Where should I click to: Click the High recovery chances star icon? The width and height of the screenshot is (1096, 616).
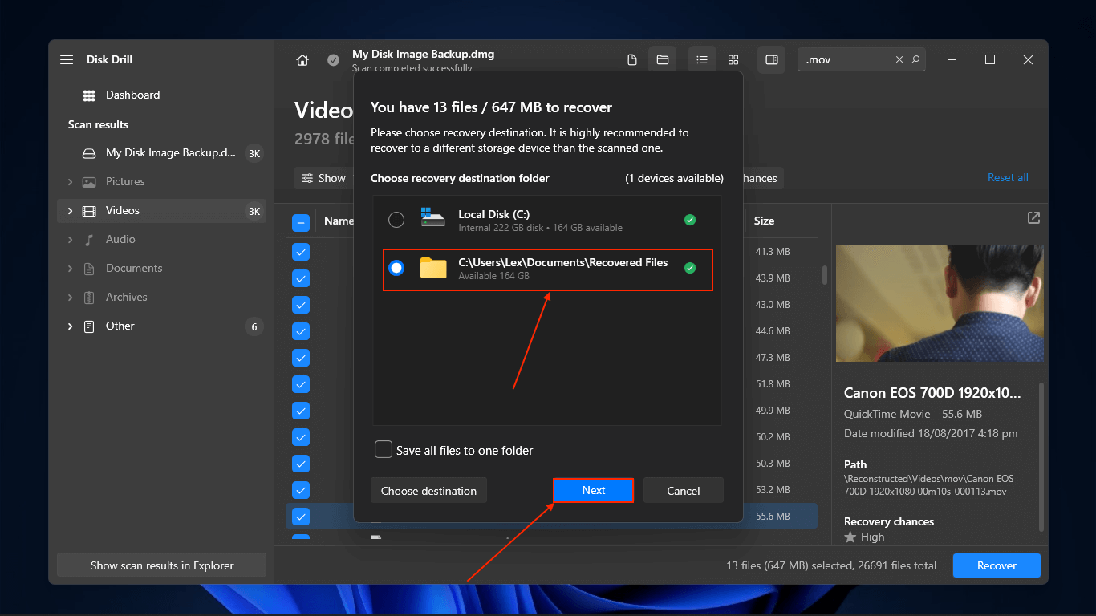coord(850,537)
